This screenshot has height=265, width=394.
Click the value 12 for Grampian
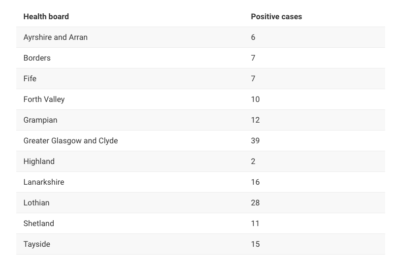pyautogui.click(x=255, y=120)
